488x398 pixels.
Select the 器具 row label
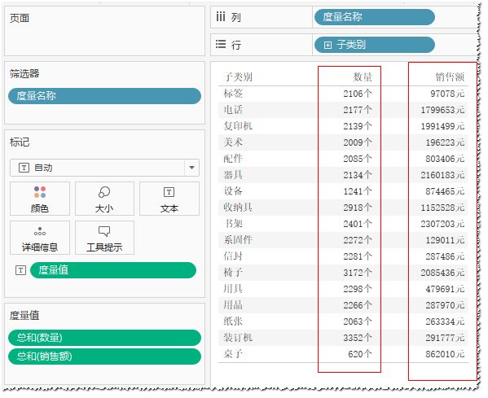[x=233, y=175]
